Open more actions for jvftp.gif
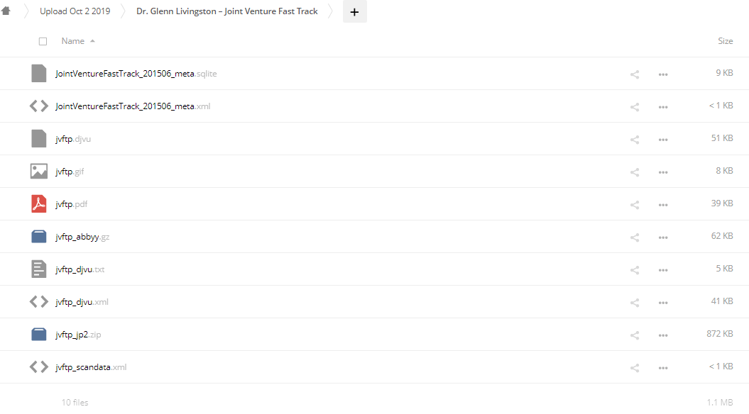Image resolution: width=749 pixels, height=414 pixels. click(663, 172)
